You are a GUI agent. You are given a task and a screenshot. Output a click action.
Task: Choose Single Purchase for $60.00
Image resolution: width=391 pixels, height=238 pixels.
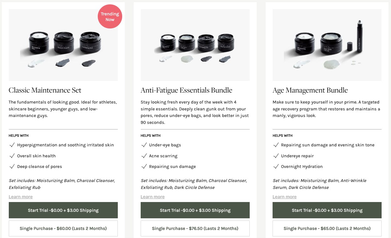(x=63, y=228)
